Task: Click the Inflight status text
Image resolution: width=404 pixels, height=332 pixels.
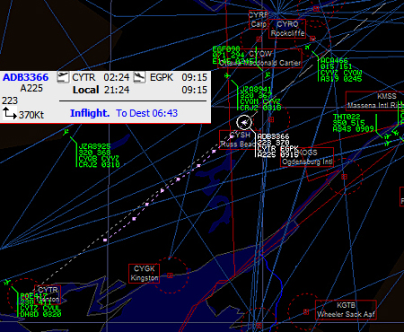Action: [x=90, y=113]
